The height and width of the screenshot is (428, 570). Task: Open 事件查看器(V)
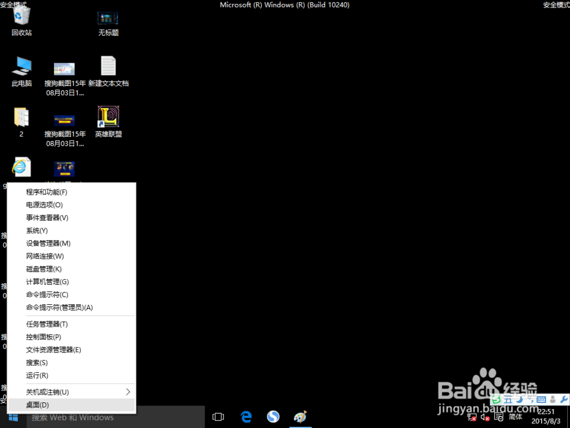71,217
